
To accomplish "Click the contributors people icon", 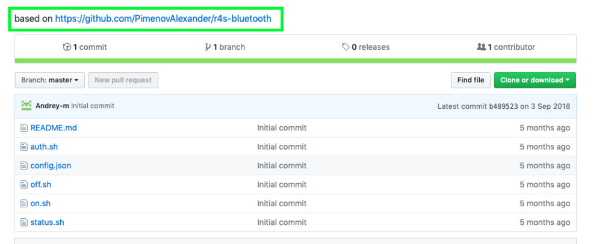I will 481,47.
